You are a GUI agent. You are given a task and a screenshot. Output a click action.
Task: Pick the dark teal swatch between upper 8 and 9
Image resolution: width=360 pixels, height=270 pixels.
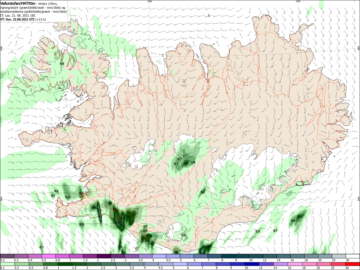[x=228, y=256]
